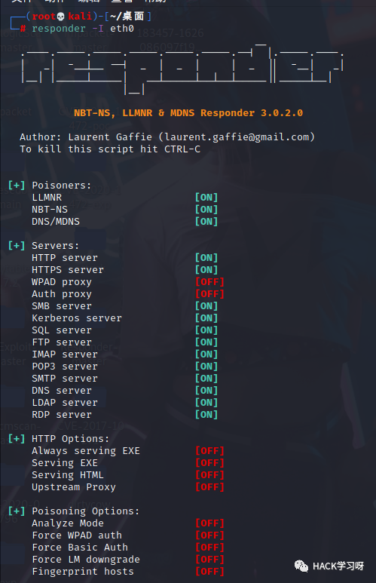Click the [OFF] status for WPAD proxy

coord(209,282)
